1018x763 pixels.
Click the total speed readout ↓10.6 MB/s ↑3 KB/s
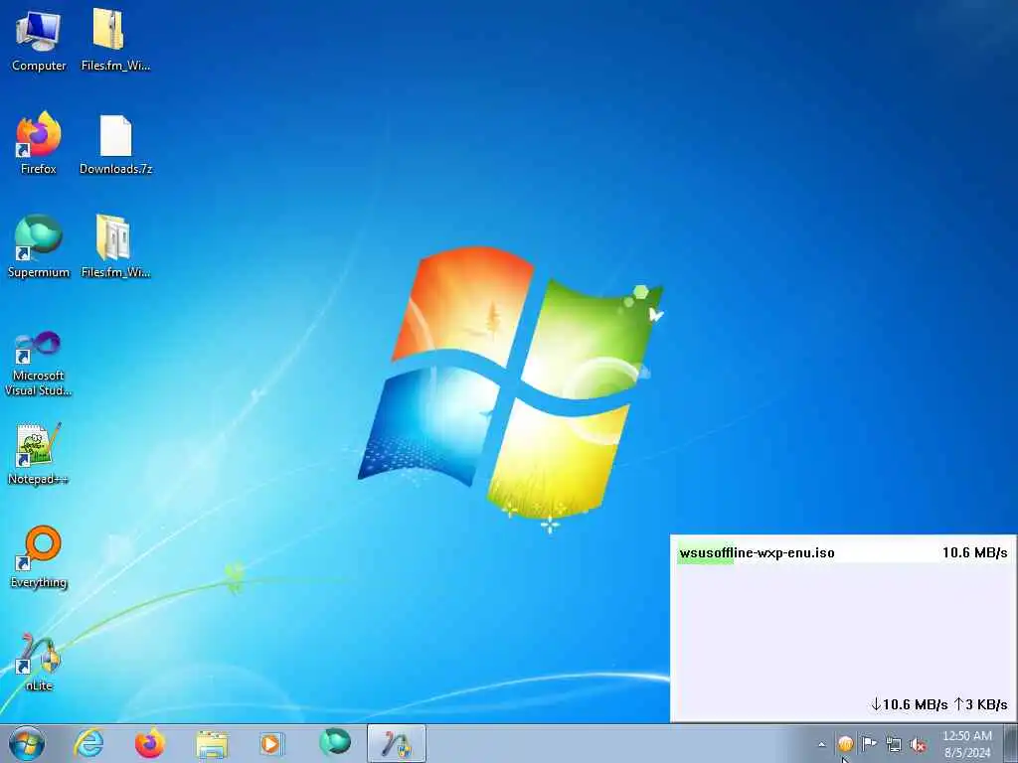point(939,704)
